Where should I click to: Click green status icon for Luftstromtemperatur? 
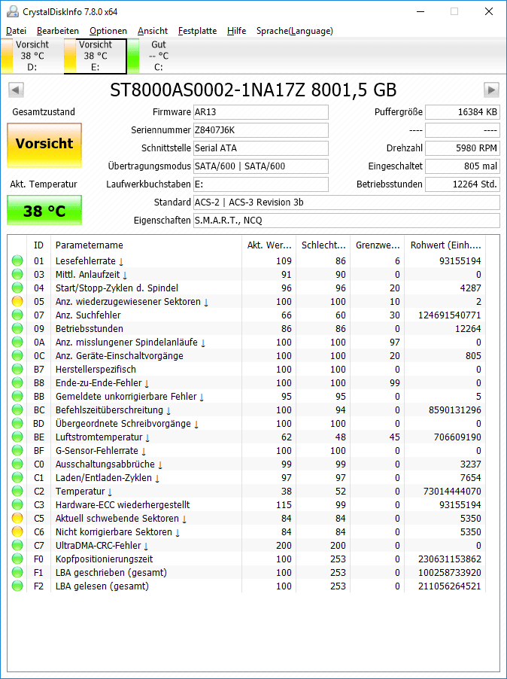coord(17,437)
